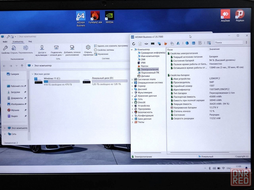Click the Explorer Back arrow
The width and height of the screenshot is (254, 190).
point(4,66)
